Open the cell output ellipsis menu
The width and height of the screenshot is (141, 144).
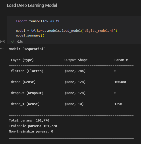click(2, 49)
